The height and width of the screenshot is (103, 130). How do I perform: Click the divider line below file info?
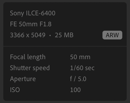click(65, 46)
